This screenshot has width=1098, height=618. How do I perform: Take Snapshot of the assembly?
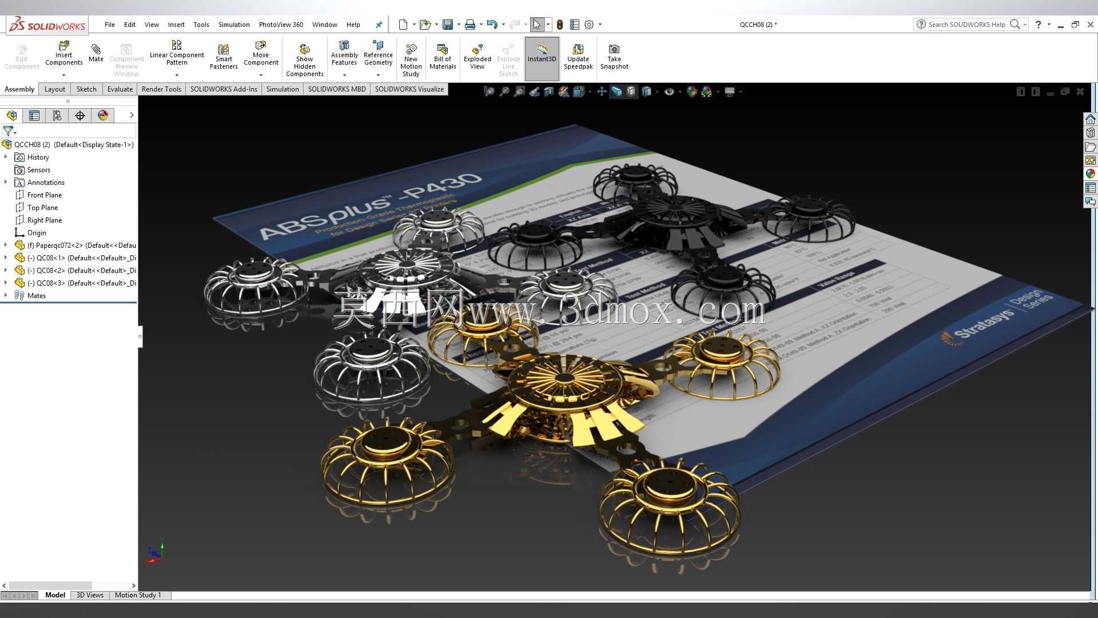click(614, 57)
